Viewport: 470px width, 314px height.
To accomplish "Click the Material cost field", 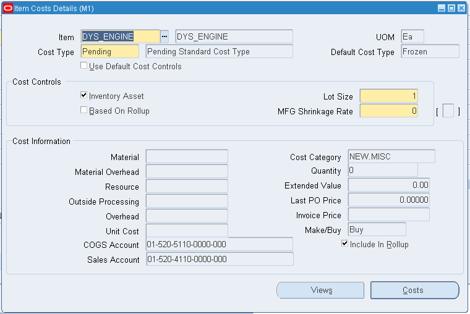I will tap(187, 156).
